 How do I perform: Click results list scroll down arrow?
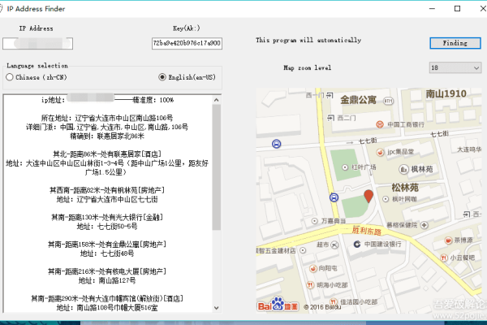coord(217,308)
